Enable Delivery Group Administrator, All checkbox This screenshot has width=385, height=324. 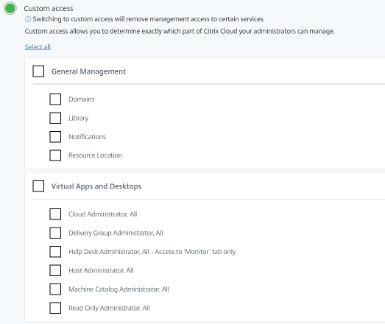click(x=55, y=233)
